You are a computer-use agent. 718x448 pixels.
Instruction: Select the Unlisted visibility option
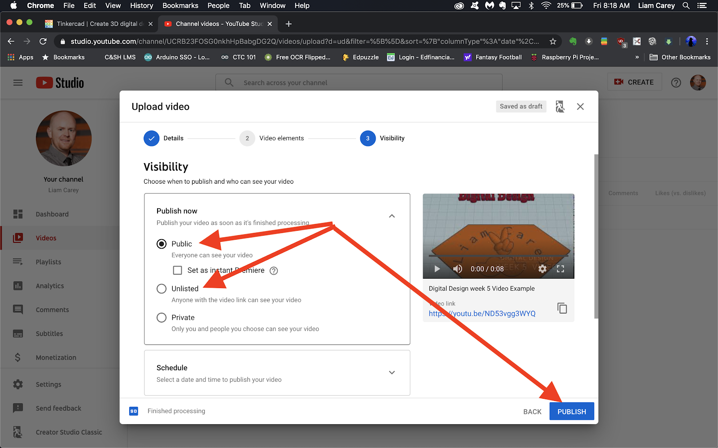click(x=162, y=289)
